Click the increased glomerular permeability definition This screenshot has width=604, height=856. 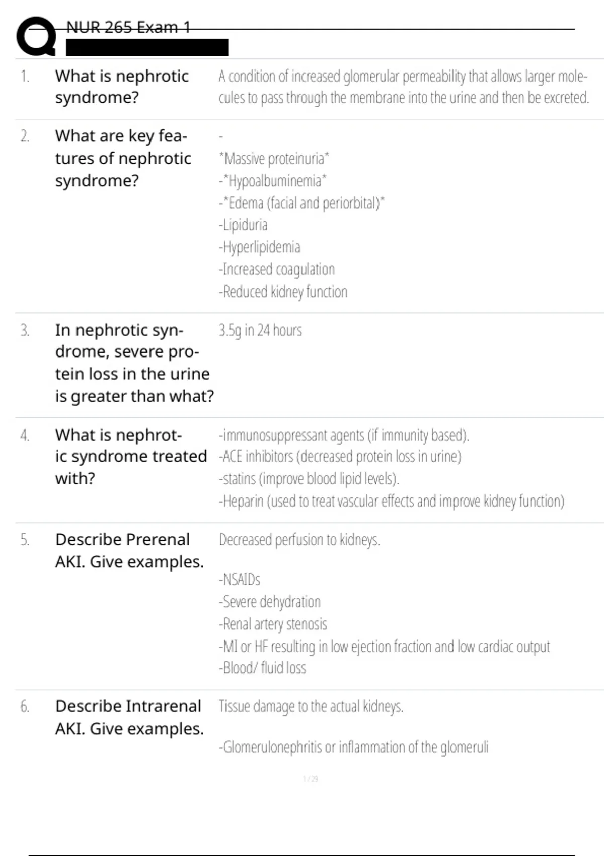[x=403, y=87]
